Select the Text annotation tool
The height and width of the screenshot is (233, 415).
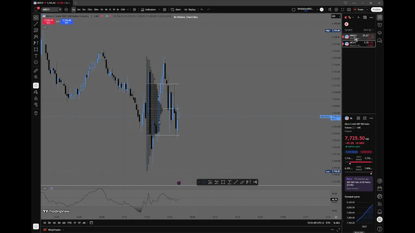pos(36,56)
